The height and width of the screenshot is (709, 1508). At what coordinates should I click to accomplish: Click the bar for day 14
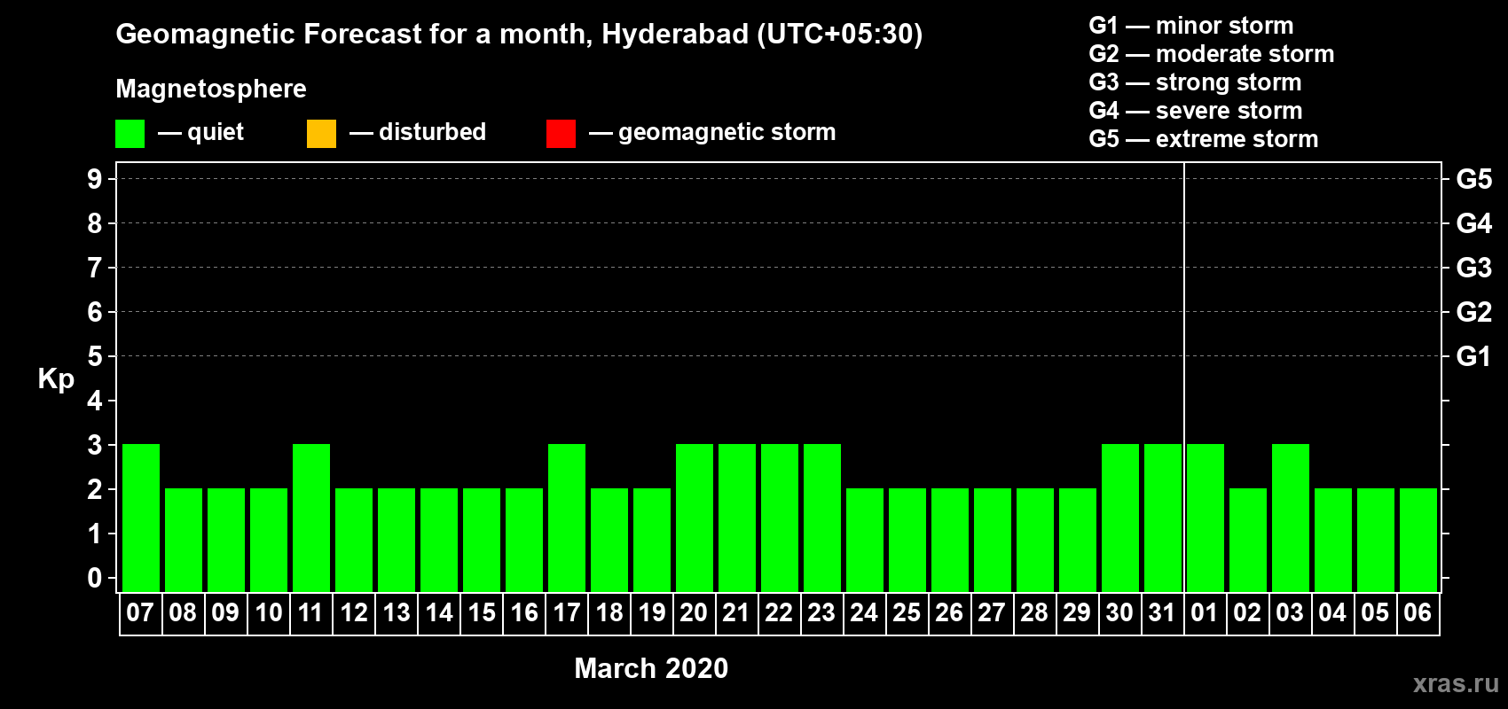(x=439, y=540)
